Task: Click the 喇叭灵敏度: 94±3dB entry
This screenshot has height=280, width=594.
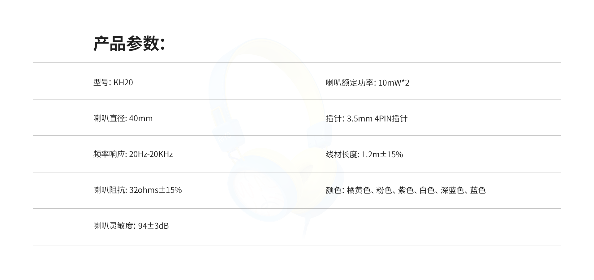Action: (x=131, y=226)
